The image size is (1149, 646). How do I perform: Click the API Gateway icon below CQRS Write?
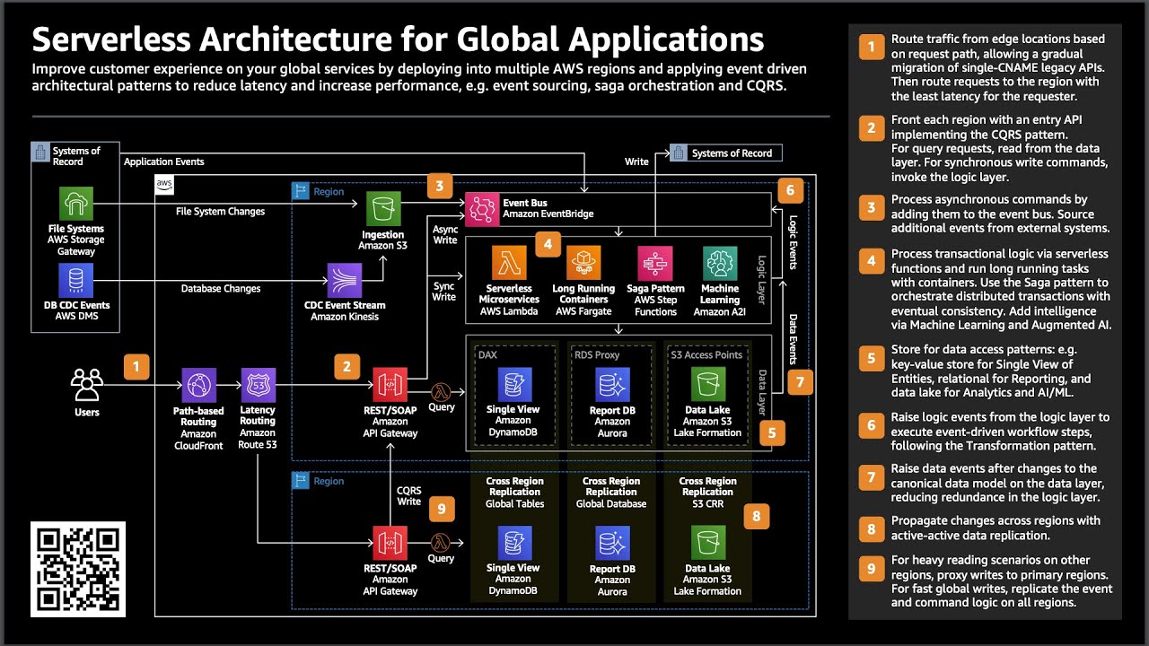390,544
